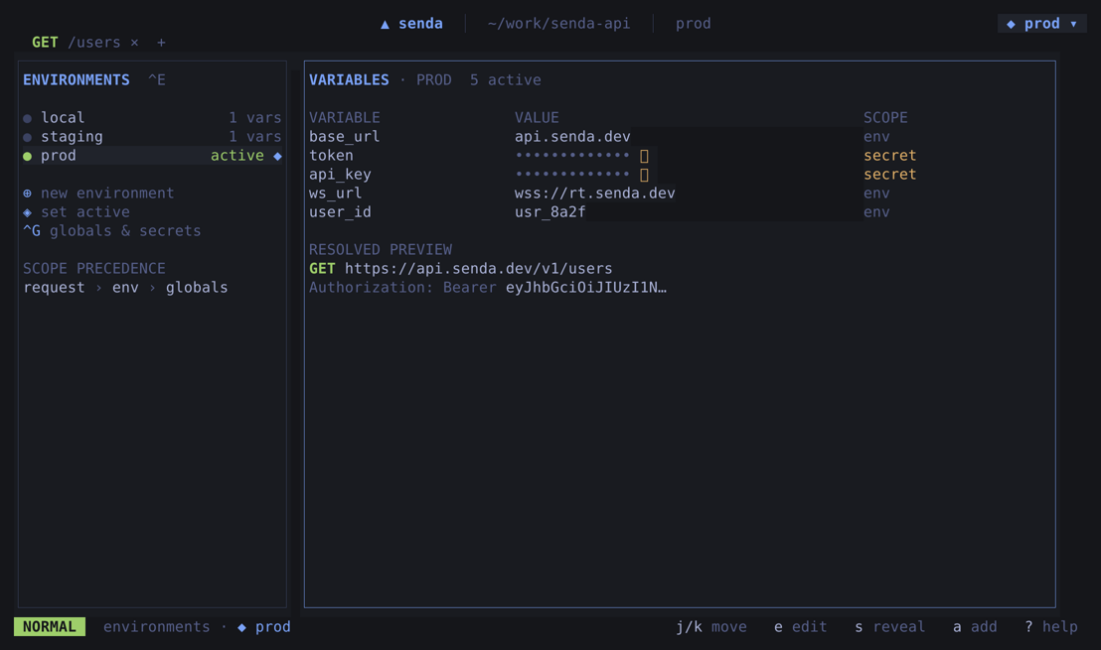1101x650 pixels.
Task: Click the green status dot beside prod
Action: coord(28,157)
